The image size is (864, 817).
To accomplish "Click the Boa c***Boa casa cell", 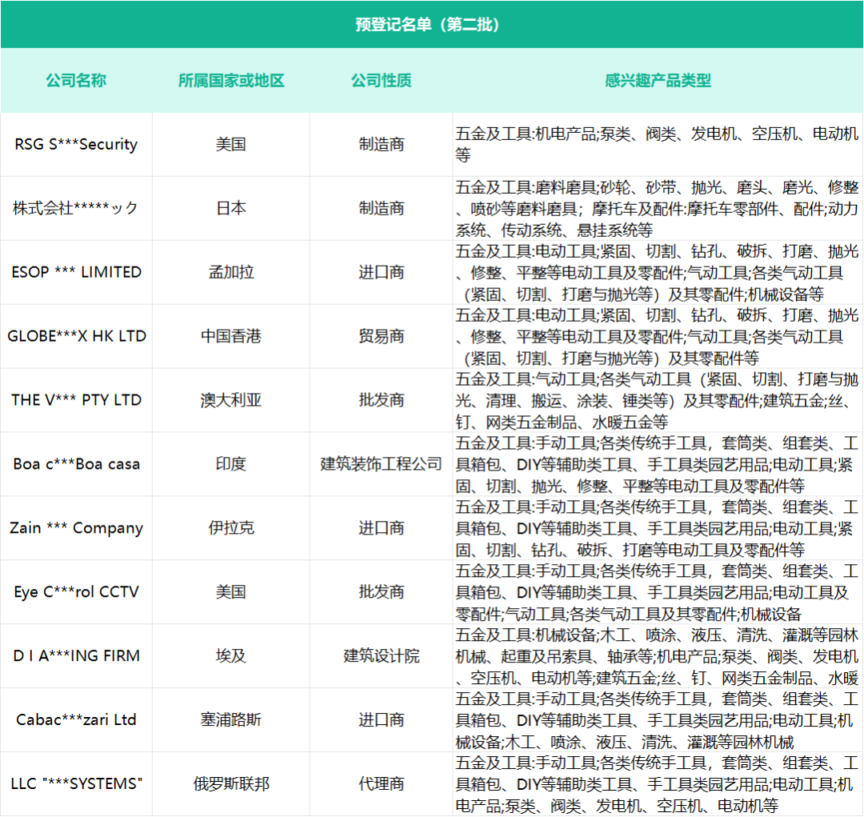I will tap(75, 464).
